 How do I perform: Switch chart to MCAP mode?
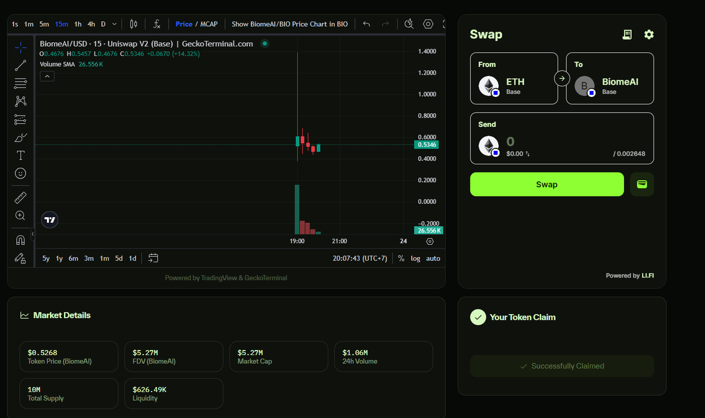pyautogui.click(x=209, y=24)
